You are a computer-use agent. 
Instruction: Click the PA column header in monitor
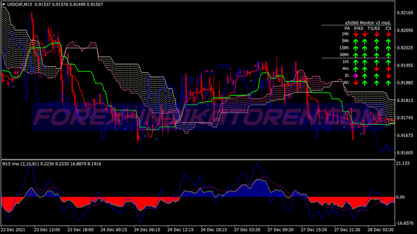tap(347, 28)
